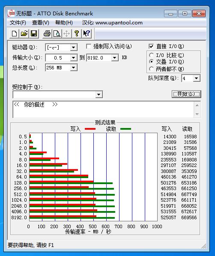The image size is (215, 256).
Task: Click the description box scroll down arrow
Action: [197, 114]
